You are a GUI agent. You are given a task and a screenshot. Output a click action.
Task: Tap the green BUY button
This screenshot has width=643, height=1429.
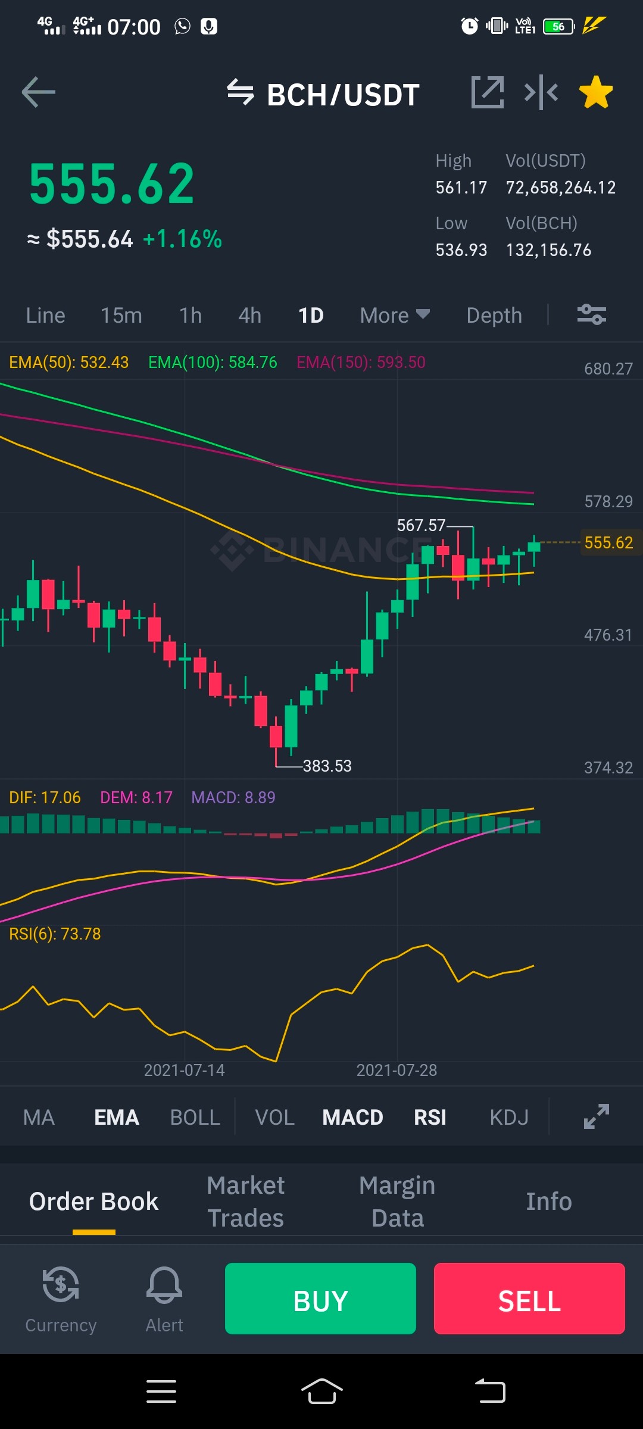coord(320,1299)
